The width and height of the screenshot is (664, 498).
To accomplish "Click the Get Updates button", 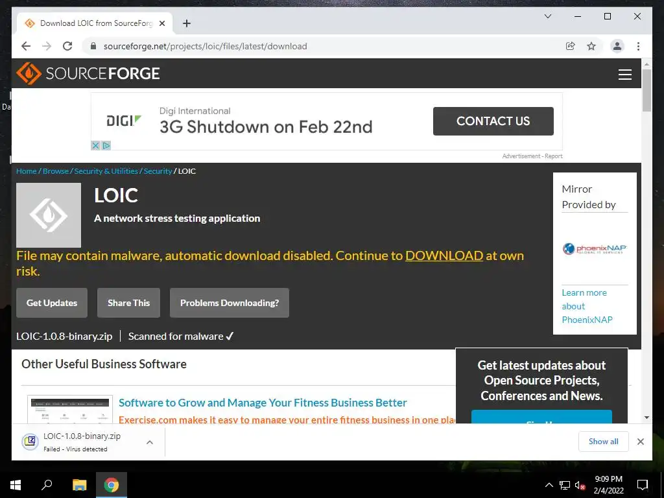I will pos(52,303).
